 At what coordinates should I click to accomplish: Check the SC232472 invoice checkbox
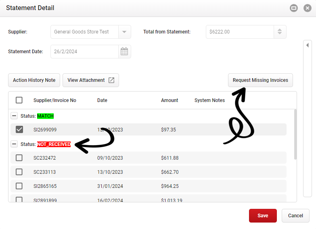coord(19,158)
